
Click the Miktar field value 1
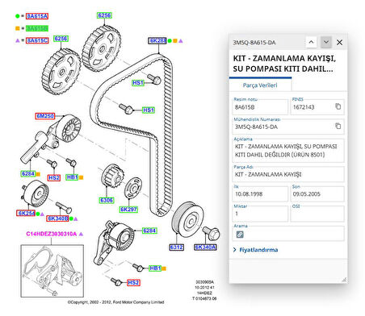tap(260, 214)
